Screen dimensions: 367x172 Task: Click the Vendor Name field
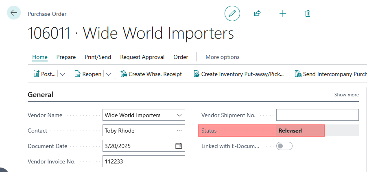[144, 115]
